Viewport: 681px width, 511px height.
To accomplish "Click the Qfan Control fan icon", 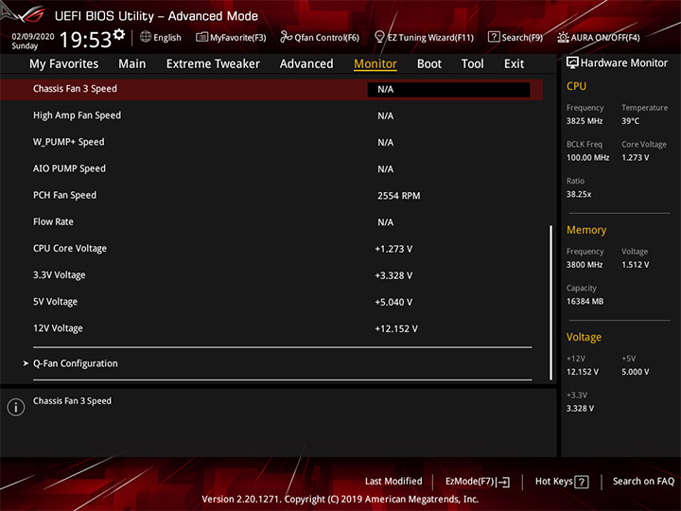I will tap(286, 37).
